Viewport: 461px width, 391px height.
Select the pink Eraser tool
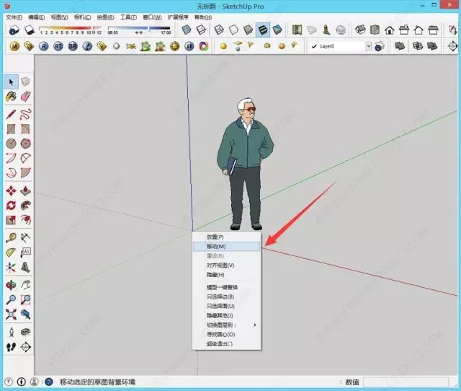pos(26,97)
